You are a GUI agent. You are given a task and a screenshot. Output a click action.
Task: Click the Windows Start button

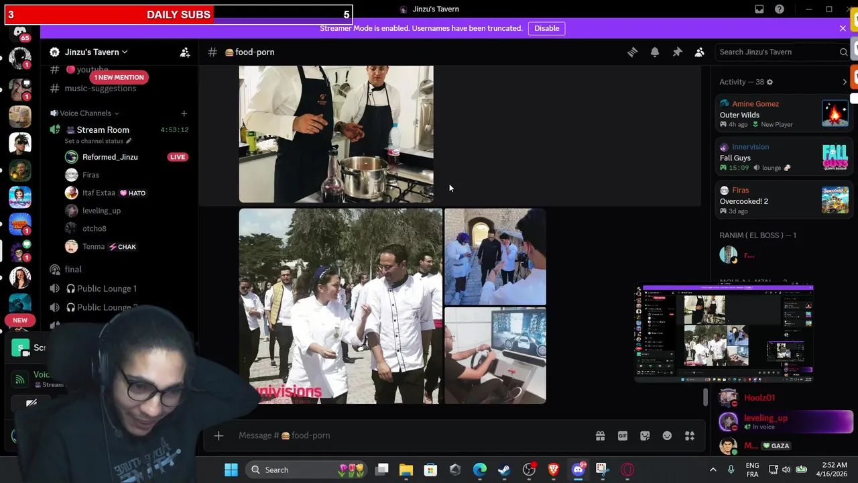pos(231,470)
